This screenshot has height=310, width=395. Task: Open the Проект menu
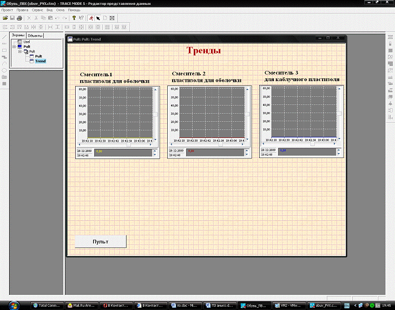(8, 10)
